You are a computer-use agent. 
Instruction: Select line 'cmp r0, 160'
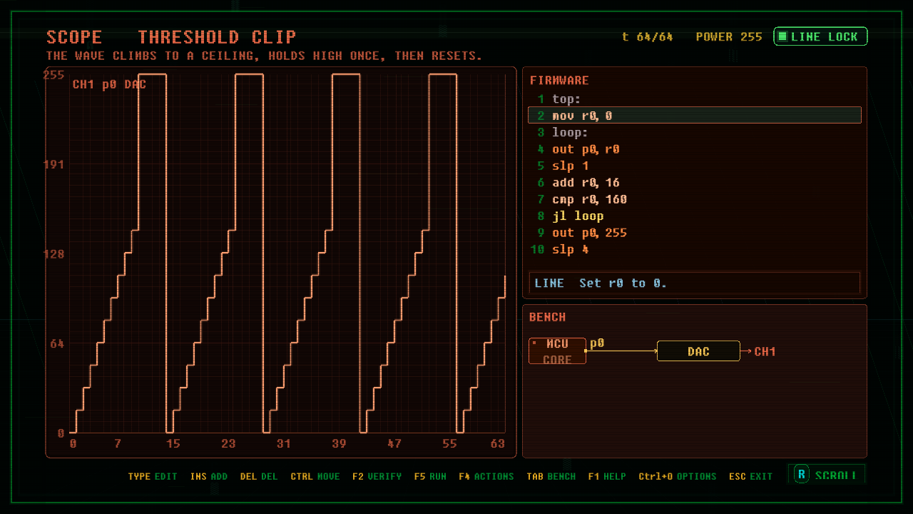pyautogui.click(x=695, y=199)
